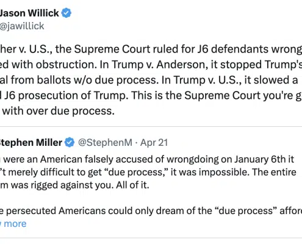Image resolution: width=302 pixels, height=244 pixels.
Task: Click quoted line 'merely difficult to get due process'
Action: coord(148,172)
